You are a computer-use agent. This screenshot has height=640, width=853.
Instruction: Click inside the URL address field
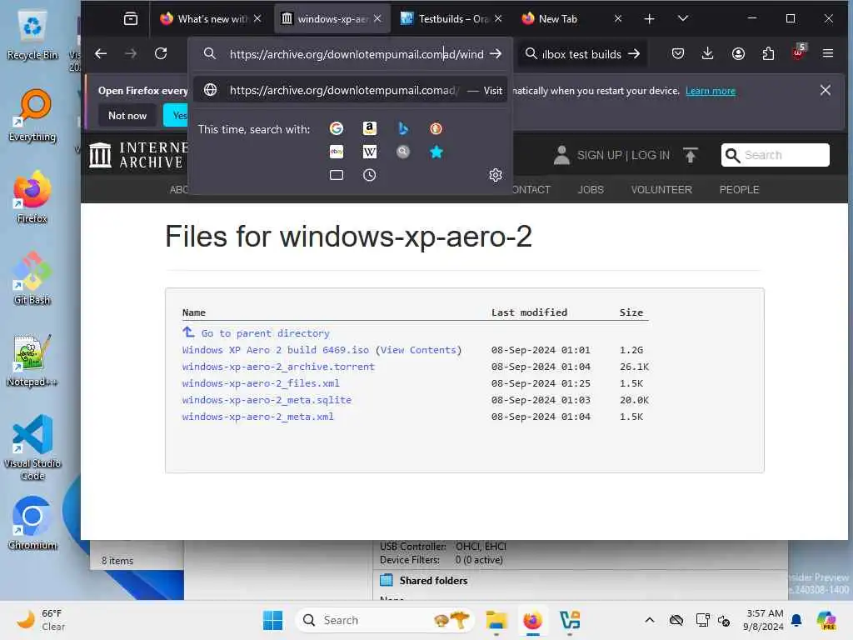356,54
